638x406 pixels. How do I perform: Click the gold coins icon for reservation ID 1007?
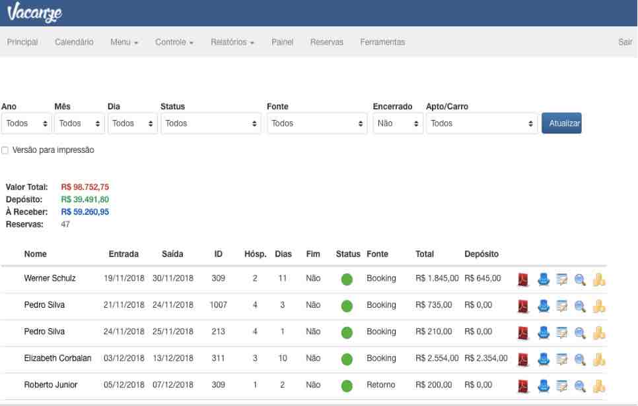tap(599, 306)
